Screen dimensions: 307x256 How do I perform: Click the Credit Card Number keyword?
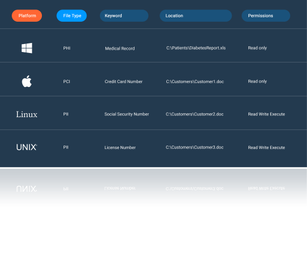tap(123, 81)
